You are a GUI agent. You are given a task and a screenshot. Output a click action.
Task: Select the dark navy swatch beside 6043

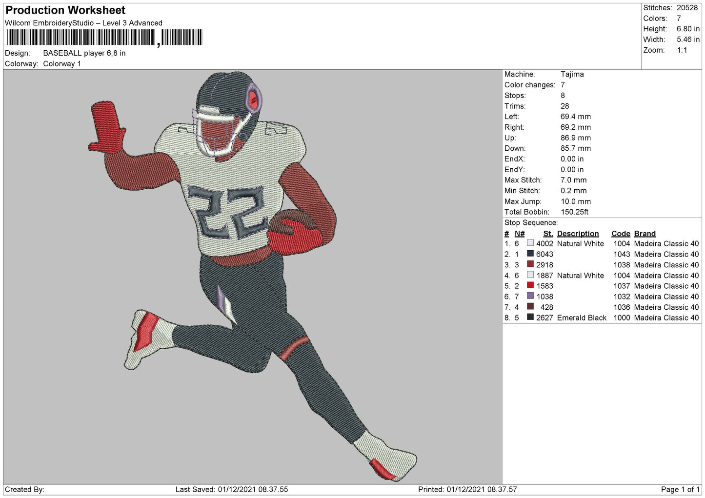coord(530,254)
